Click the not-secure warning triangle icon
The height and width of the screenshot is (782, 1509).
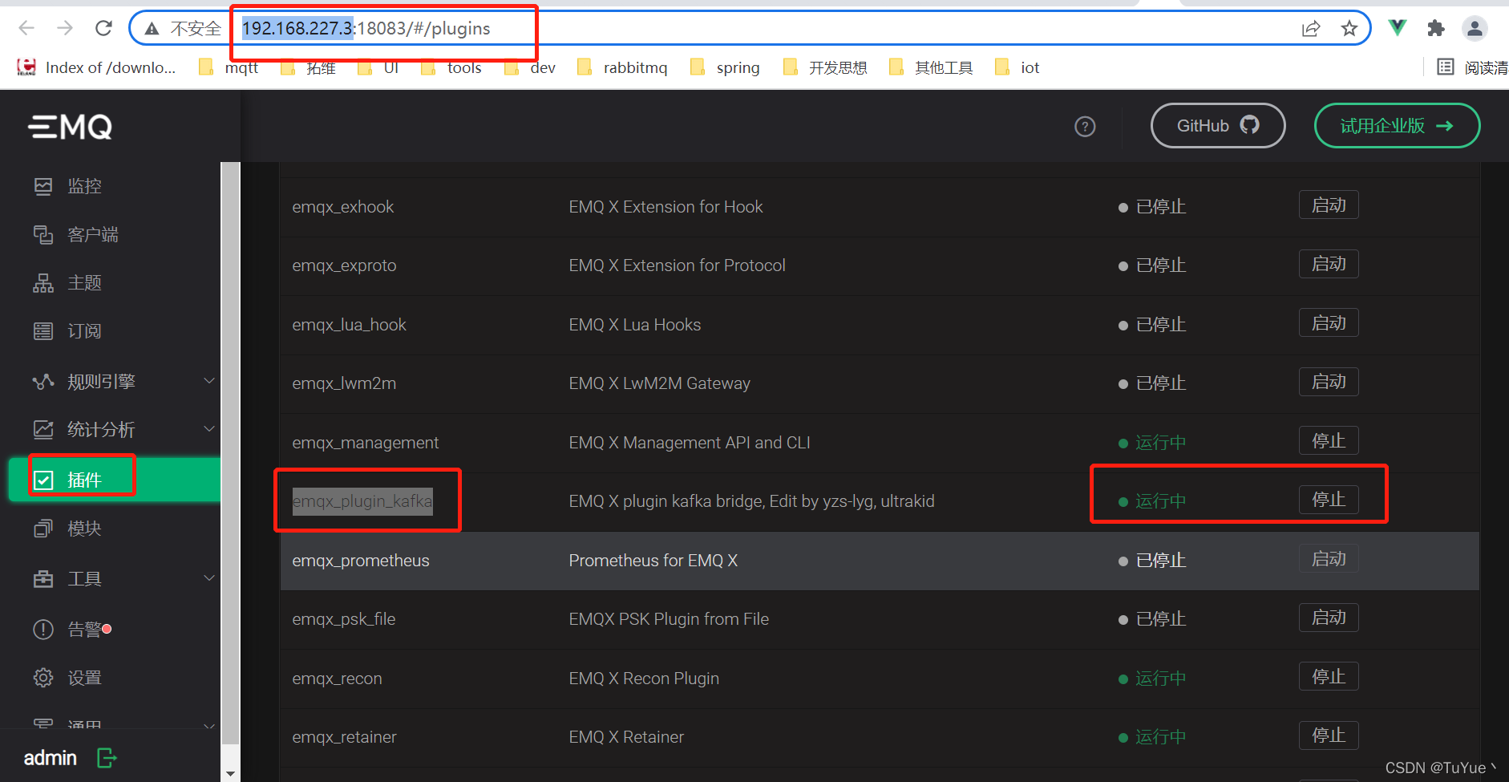pos(152,29)
